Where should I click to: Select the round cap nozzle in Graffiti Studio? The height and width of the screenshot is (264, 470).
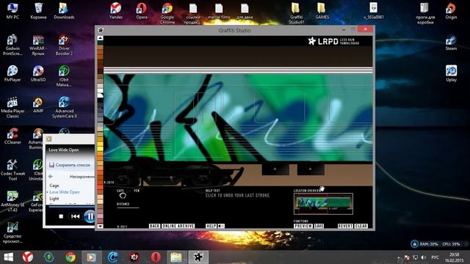point(123,196)
